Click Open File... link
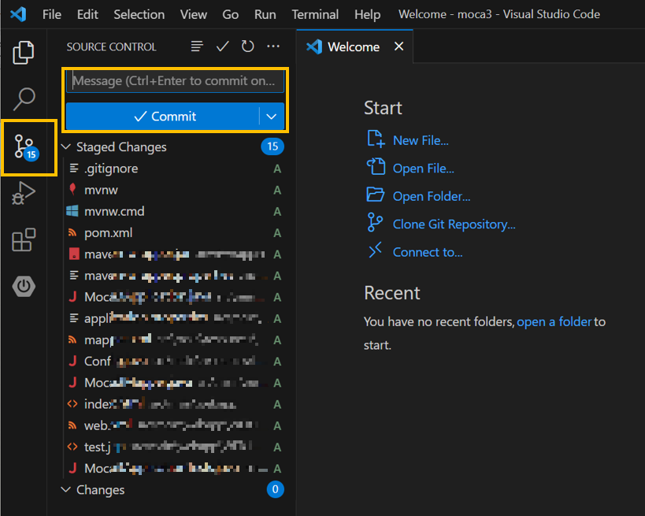 pyautogui.click(x=423, y=169)
